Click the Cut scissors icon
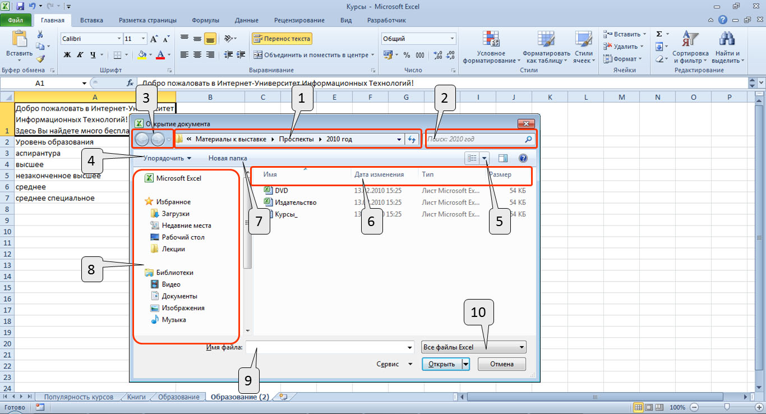This screenshot has height=414, width=766. pos(40,35)
